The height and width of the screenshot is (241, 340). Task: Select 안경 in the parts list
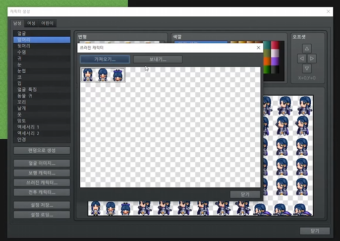point(42,139)
